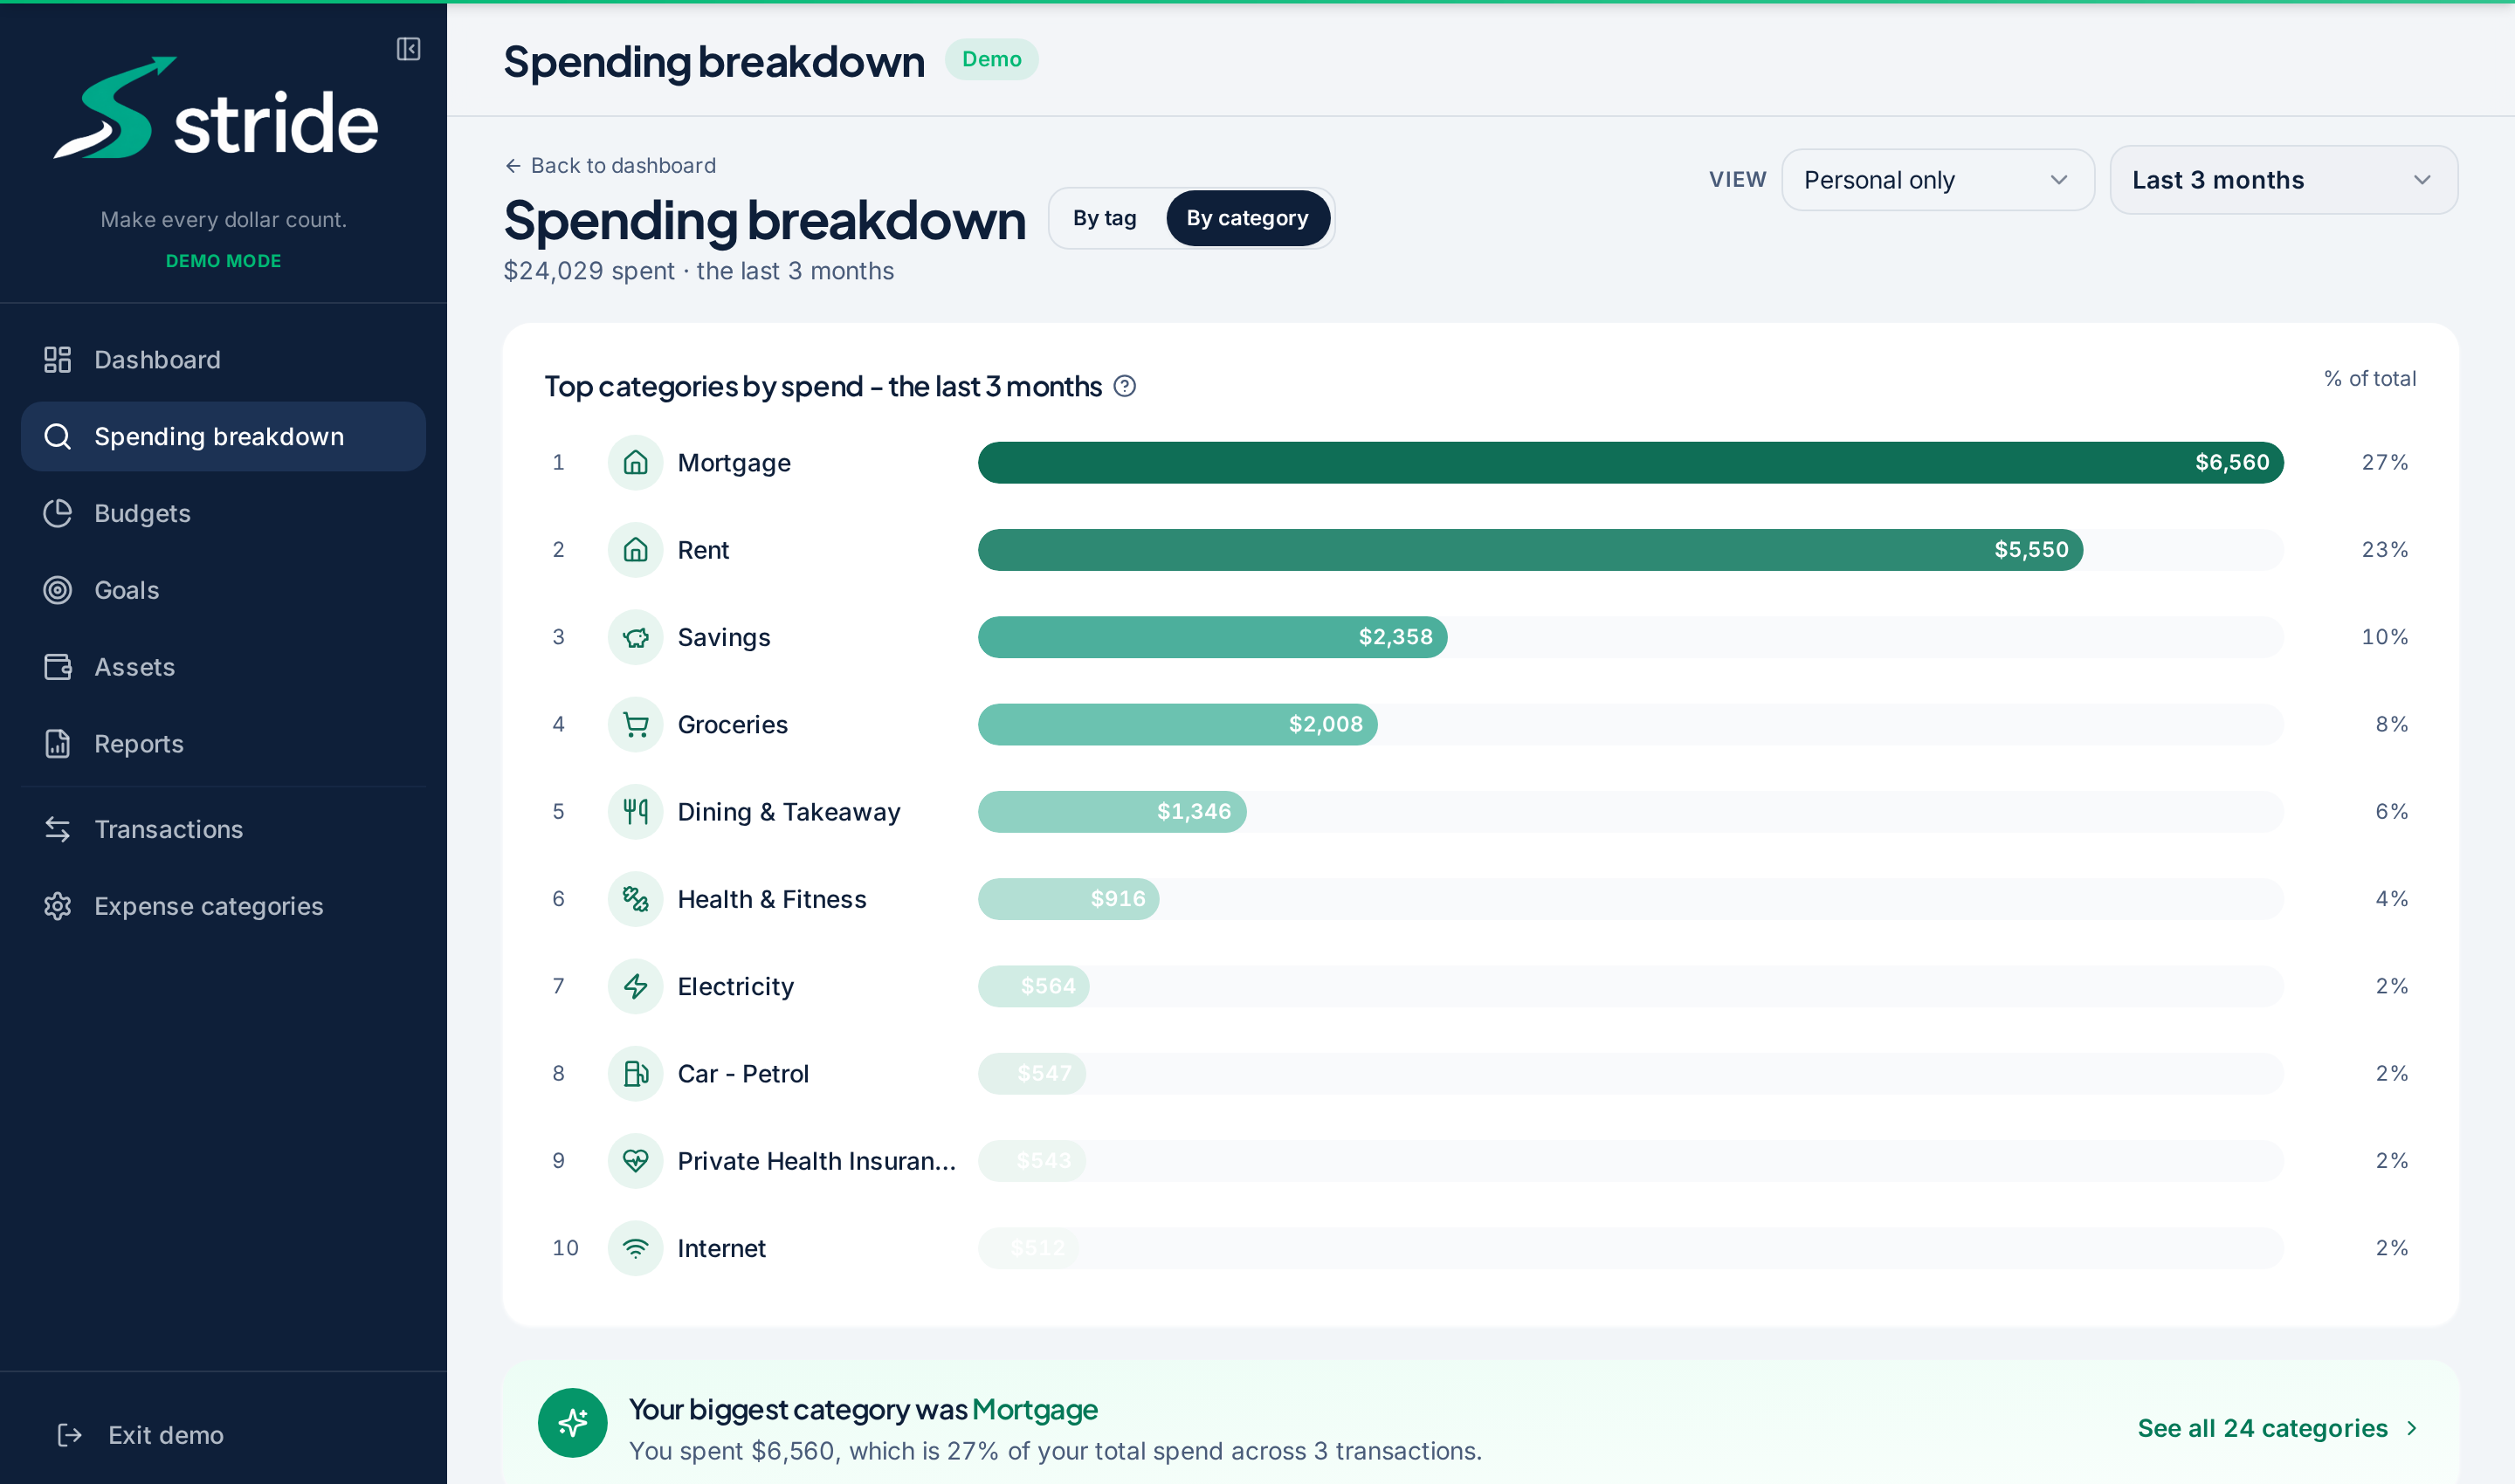This screenshot has width=2515, height=1484.
Task: Go to Budgets in the sidebar
Action: point(223,514)
